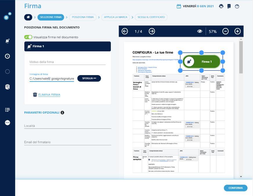Click the home breadcrumb icon
Screen dimensions: 253x196
(28, 17)
